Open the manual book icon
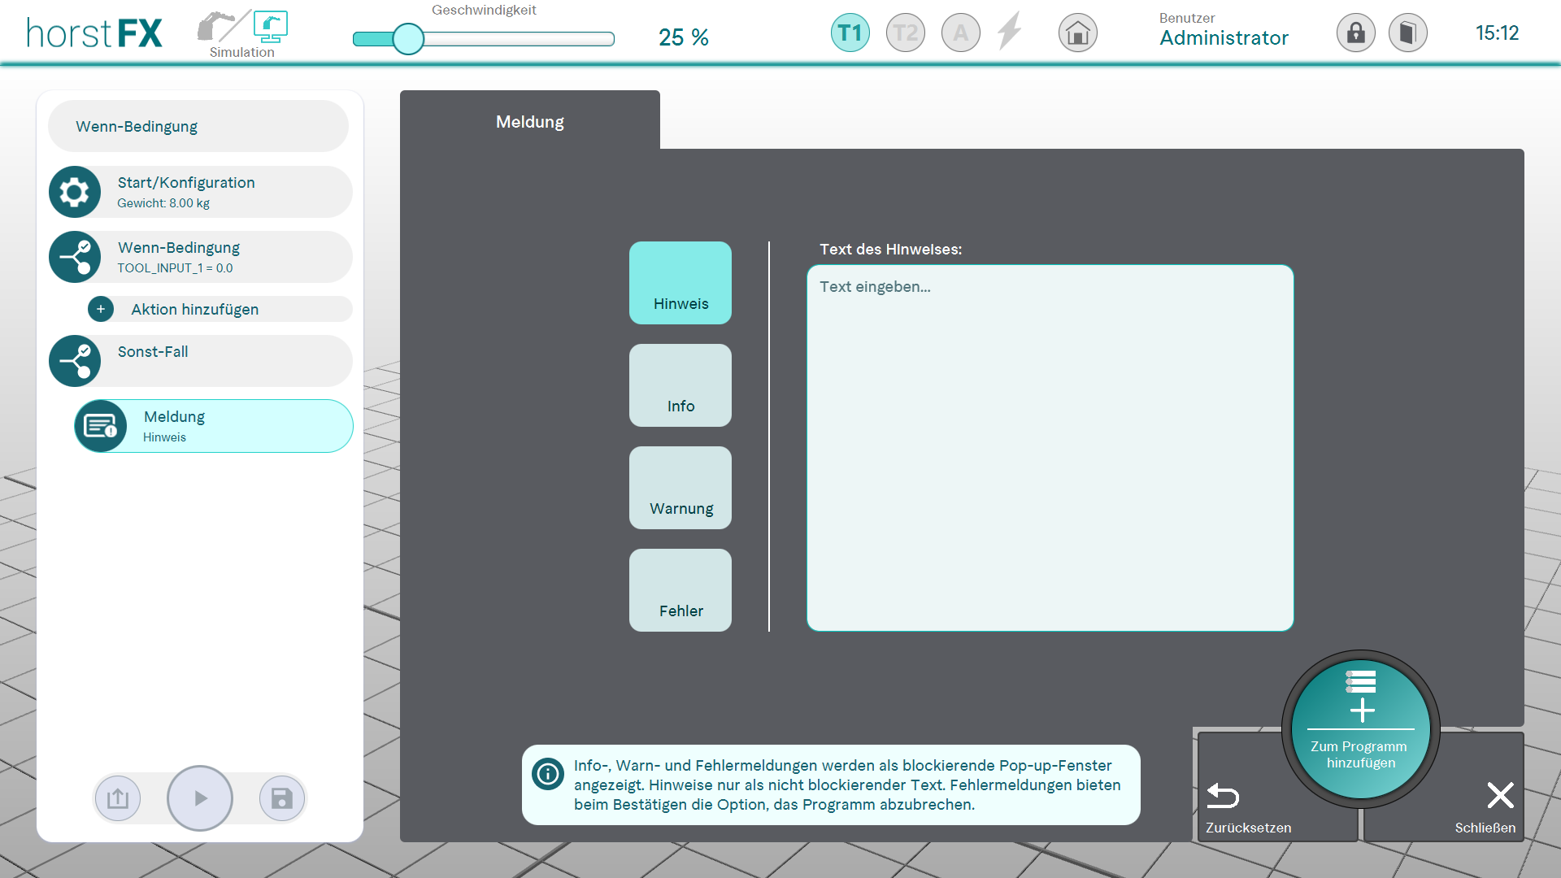Image resolution: width=1561 pixels, height=878 pixels. [1407, 33]
